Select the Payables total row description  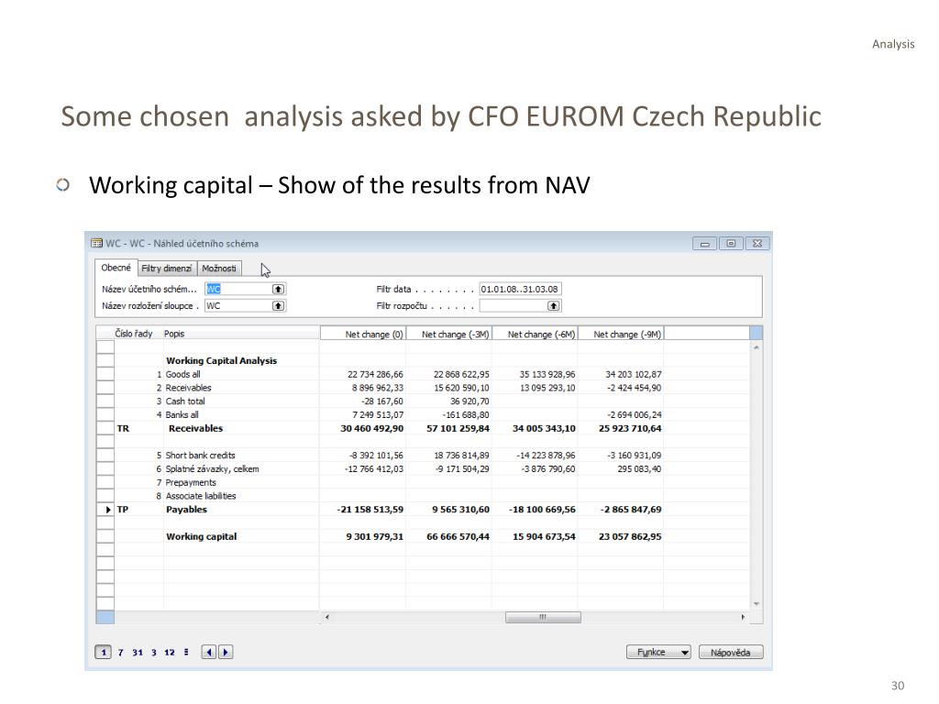click(186, 510)
